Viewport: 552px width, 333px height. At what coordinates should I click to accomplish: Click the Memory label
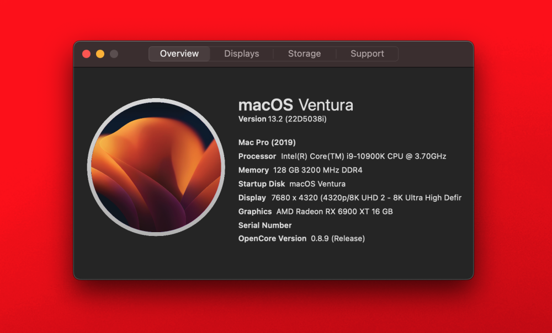pyautogui.click(x=253, y=170)
